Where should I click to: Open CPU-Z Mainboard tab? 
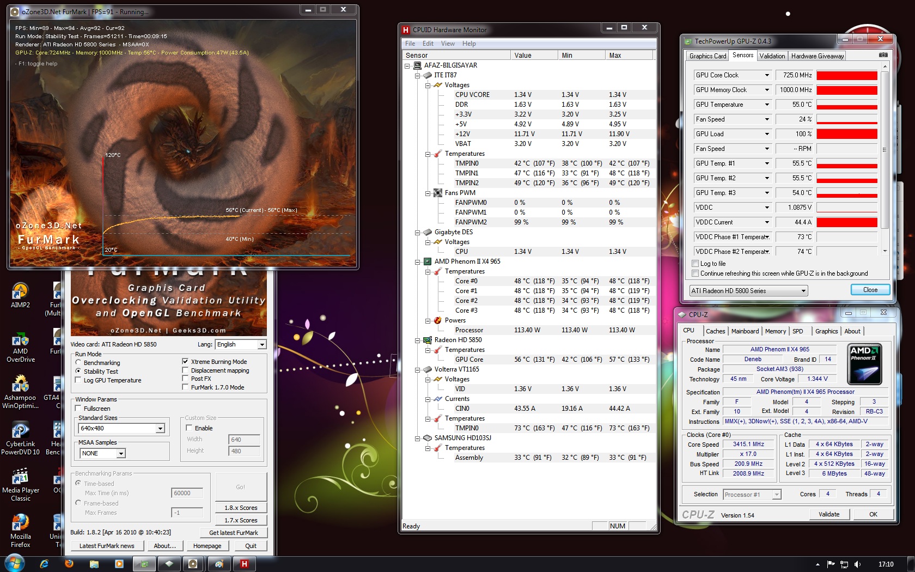pos(745,331)
